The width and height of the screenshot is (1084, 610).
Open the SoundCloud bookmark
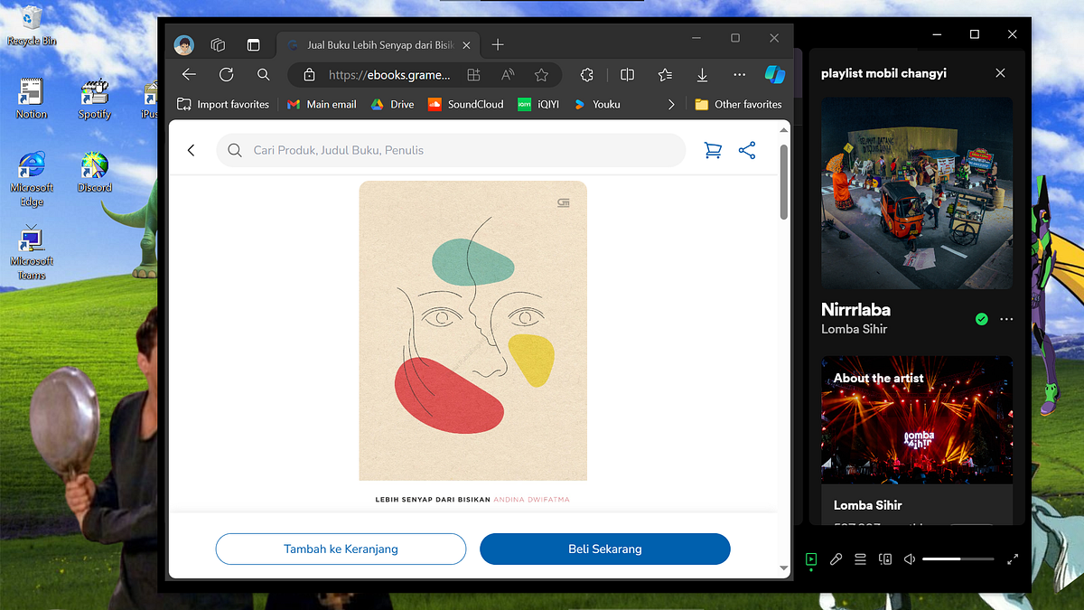point(466,105)
